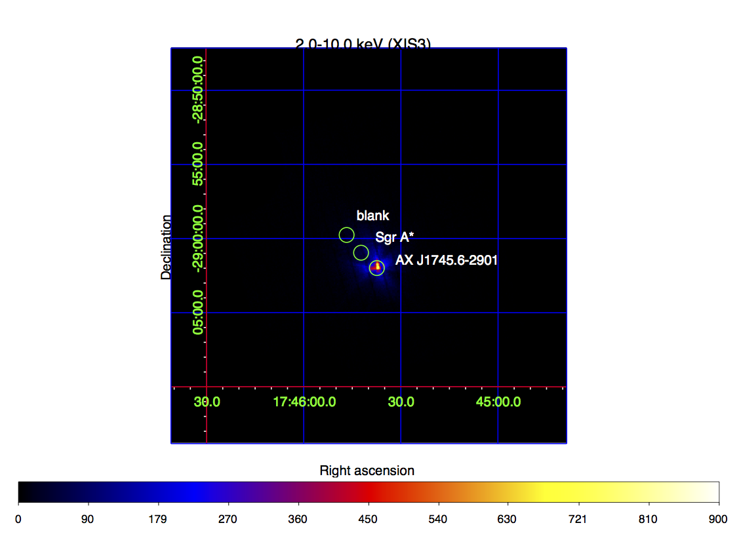
Task: Click the '-29:00:00.0' declination tick label
Action: pyautogui.click(x=198, y=239)
